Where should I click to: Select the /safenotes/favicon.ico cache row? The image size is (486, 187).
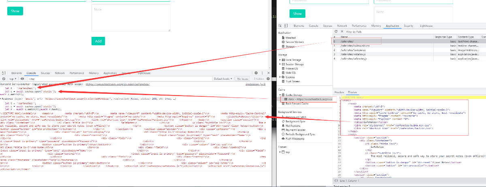tap(409, 50)
